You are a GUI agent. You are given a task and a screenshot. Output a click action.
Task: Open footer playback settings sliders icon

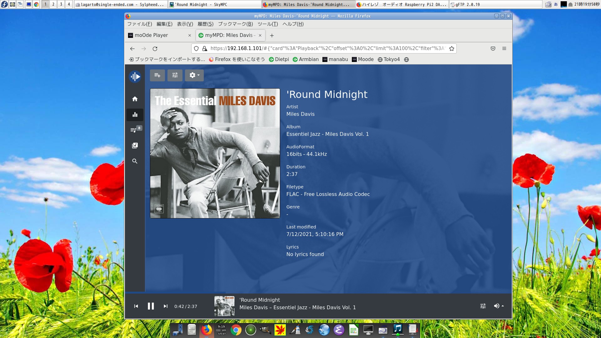tap(483, 306)
